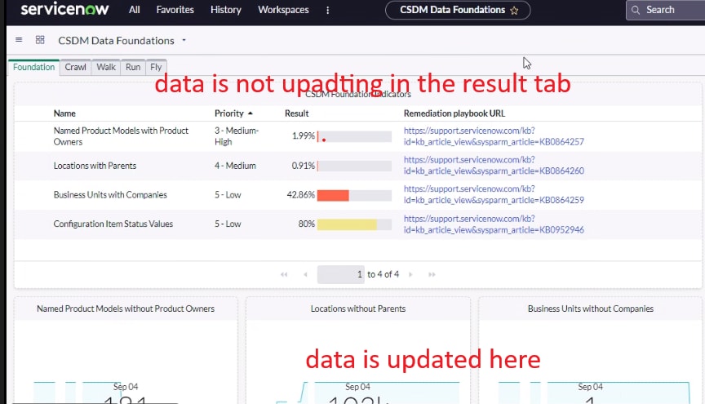The height and width of the screenshot is (404, 705).
Task: Click the 4 - Medium priority cell
Action: pos(235,166)
